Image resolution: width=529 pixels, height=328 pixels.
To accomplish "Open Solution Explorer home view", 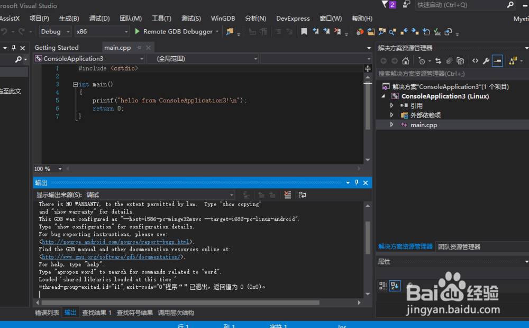I will click(x=406, y=60).
